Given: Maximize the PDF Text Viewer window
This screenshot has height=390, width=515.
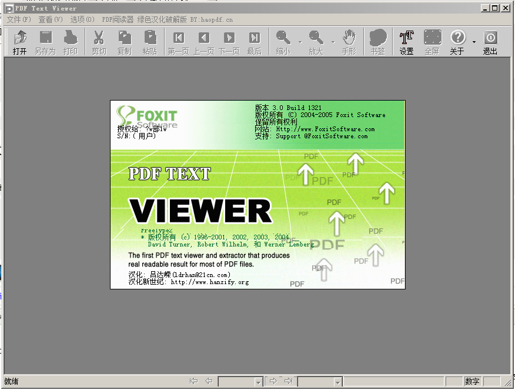Looking at the screenshot, I should coord(495,8).
